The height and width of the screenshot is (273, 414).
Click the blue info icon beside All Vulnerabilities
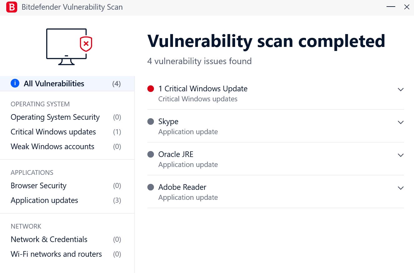click(15, 83)
